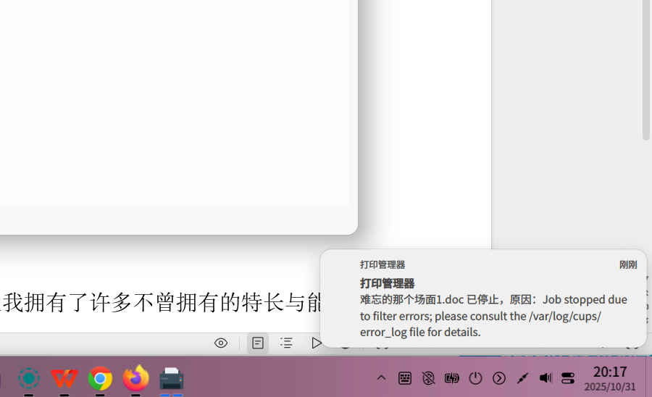
Task: Launch Google Chrome from the taskbar
Action: (x=100, y=378)
